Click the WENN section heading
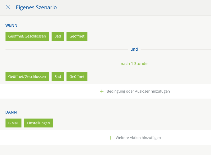This screenshot has height=155, width=211. (x=11, y=25)
